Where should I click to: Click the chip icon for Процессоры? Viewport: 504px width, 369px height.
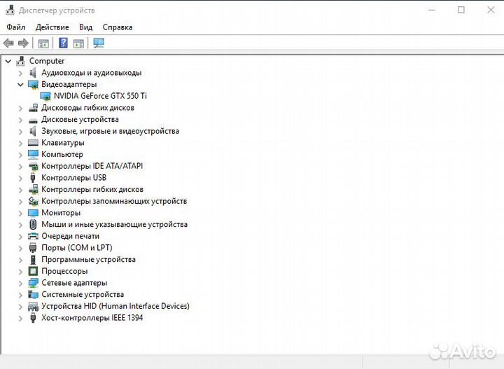tap(33, 271)
